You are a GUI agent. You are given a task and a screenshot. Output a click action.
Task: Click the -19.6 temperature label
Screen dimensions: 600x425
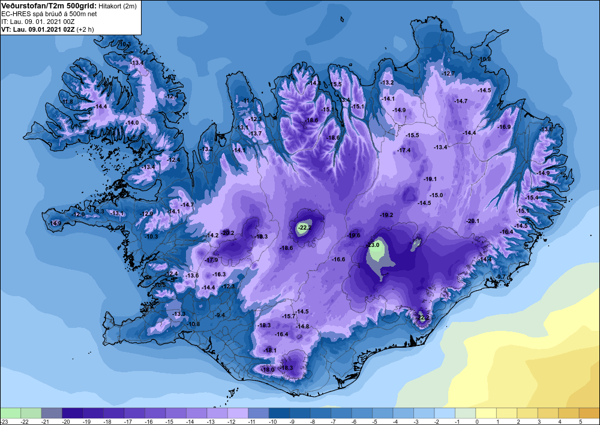353,236
